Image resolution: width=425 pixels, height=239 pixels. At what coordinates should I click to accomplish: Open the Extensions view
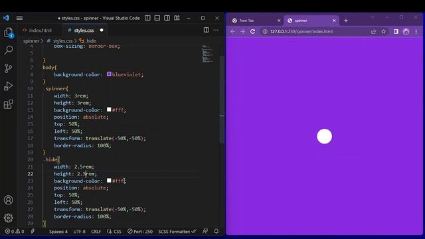coord(9,104)
